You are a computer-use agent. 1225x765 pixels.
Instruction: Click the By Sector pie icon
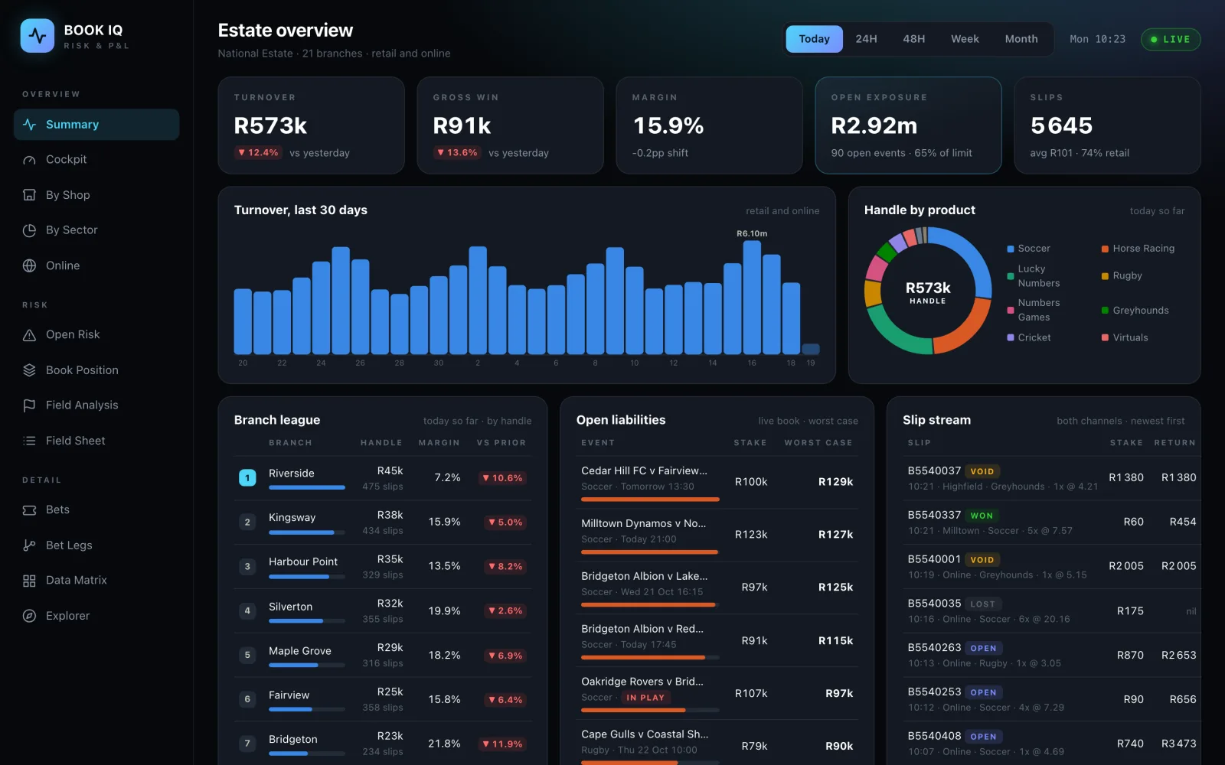[29, 230]
